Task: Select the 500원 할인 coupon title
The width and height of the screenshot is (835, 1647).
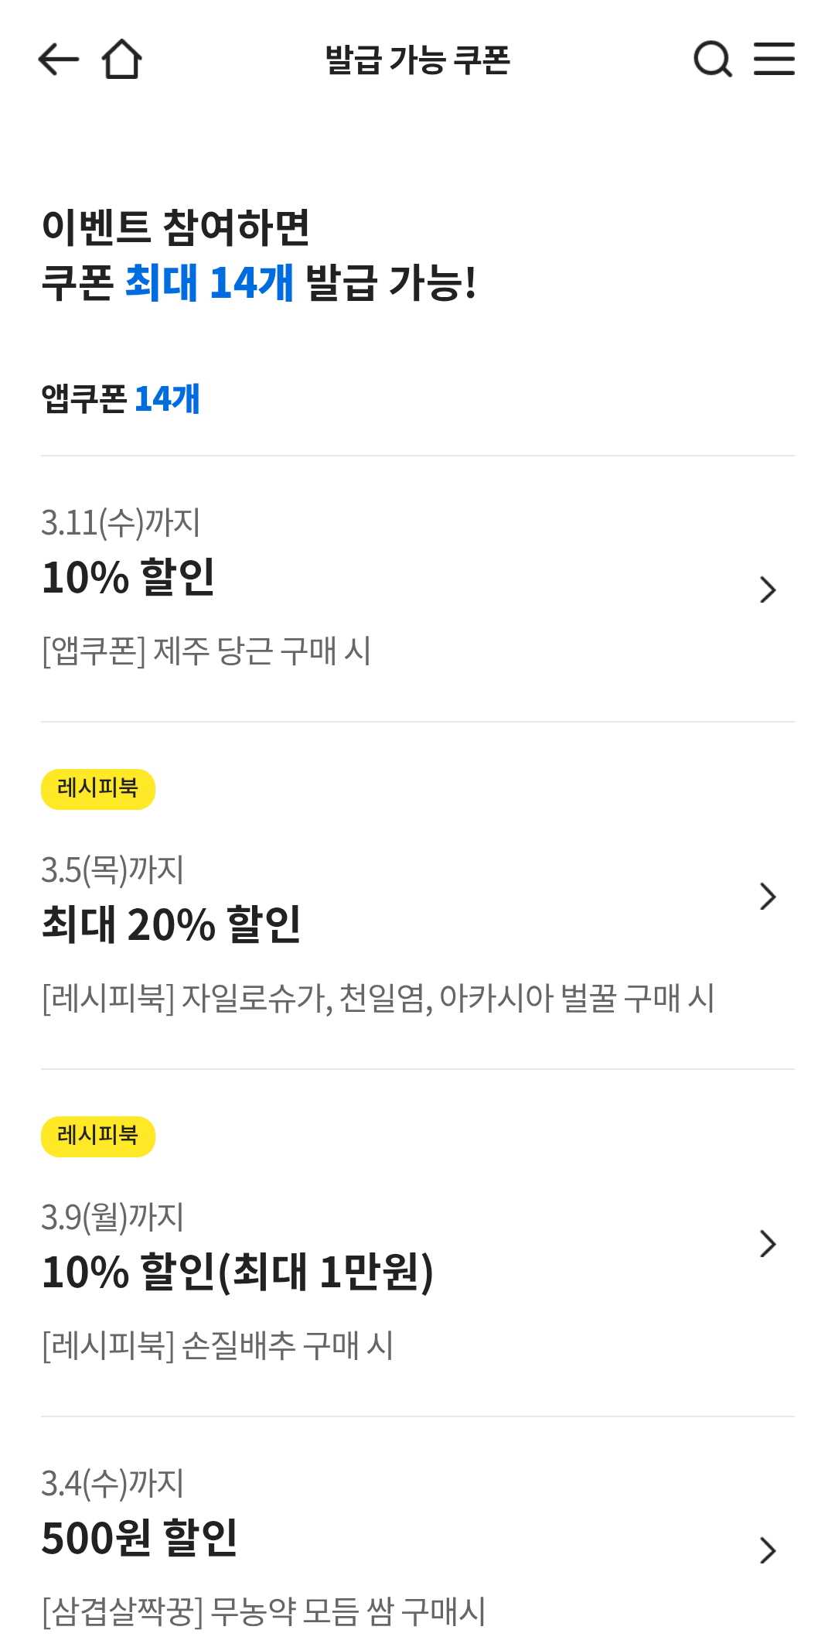Action: (x=139, y=1538)
